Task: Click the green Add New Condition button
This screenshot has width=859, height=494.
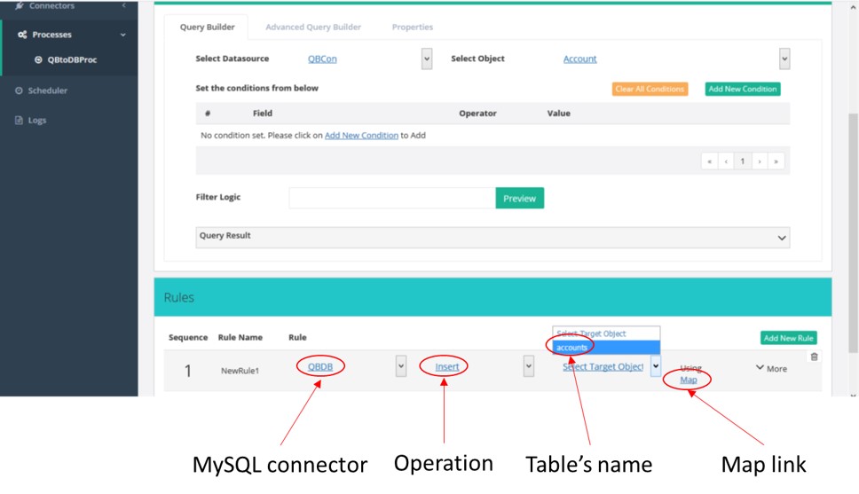Action: pyautogui.click(x=742, y=89)
